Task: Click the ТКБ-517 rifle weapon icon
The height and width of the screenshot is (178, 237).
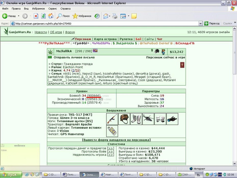Action: 112,119
